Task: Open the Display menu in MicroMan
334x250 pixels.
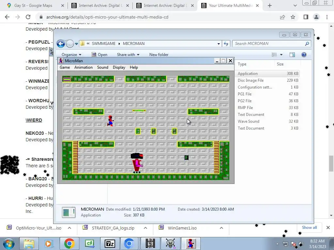Action: (119, 67)
